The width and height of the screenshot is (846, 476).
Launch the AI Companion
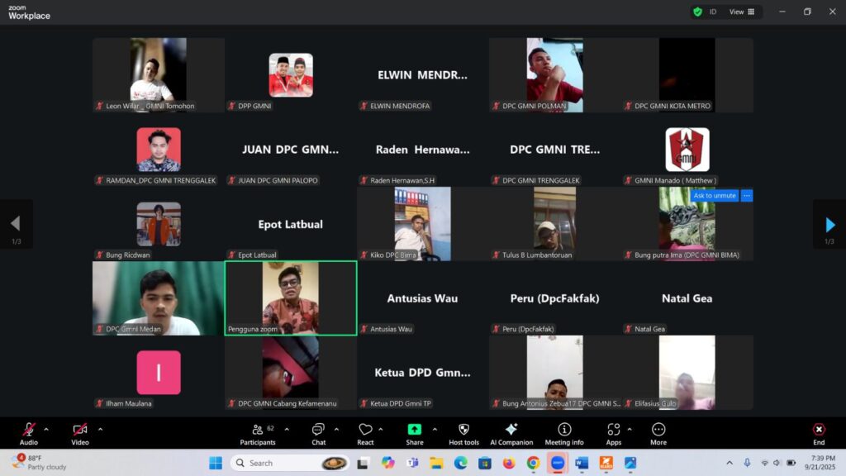tap(511, 433)
